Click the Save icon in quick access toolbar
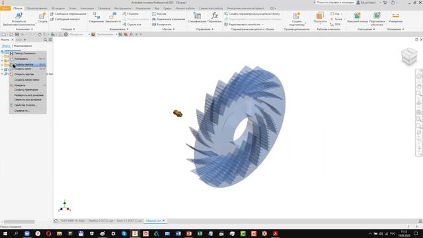This screenshot has width=423, height=238. [x=17, y=34]
